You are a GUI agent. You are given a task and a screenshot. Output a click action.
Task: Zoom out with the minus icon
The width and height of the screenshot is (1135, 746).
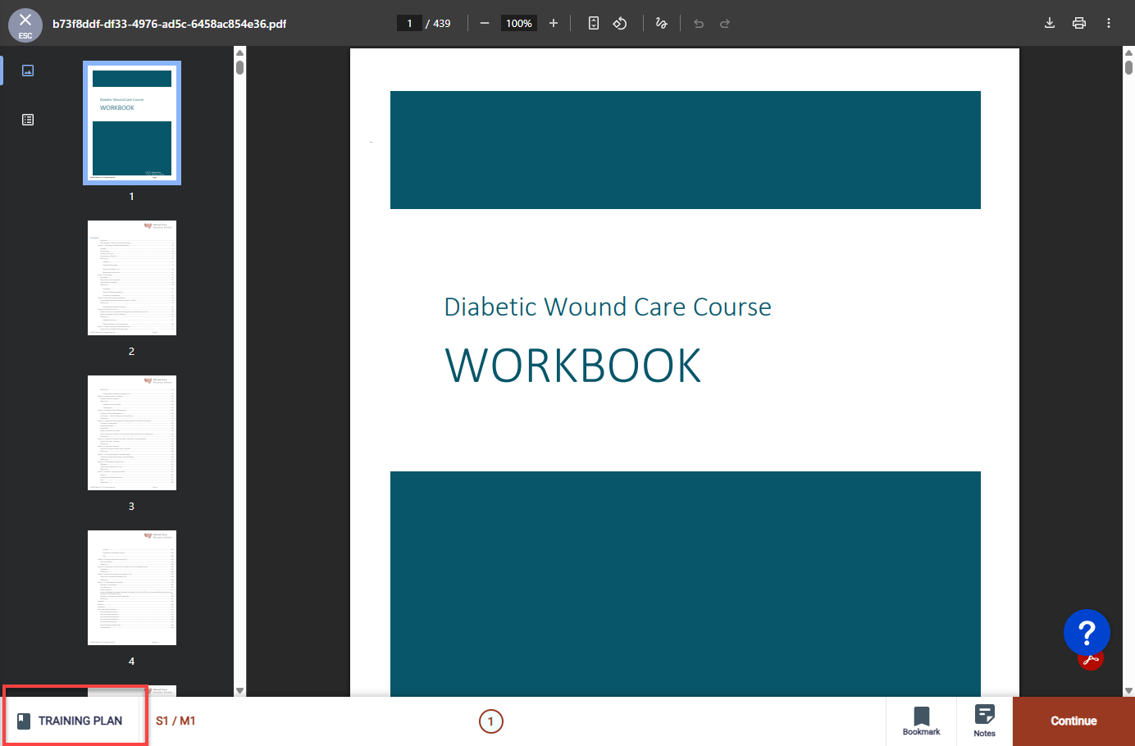coord(485,23)
